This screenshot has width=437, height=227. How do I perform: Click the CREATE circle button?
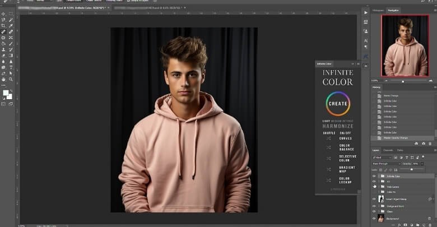[338, 104]
